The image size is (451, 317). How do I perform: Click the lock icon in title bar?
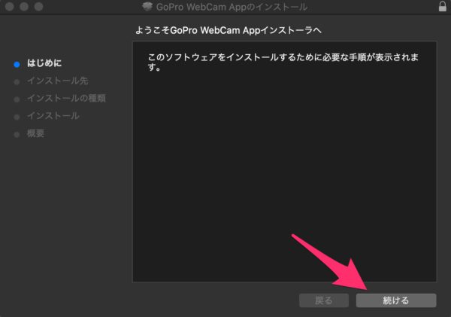point(443,6)
